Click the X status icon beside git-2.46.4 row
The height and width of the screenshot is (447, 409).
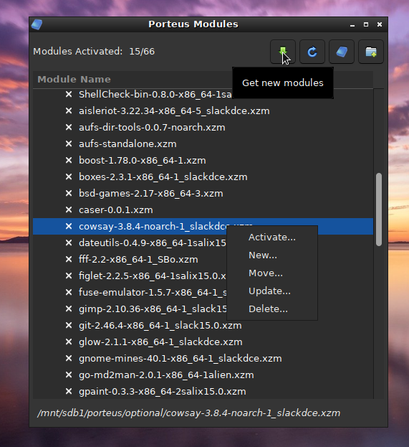click(69, 325)
